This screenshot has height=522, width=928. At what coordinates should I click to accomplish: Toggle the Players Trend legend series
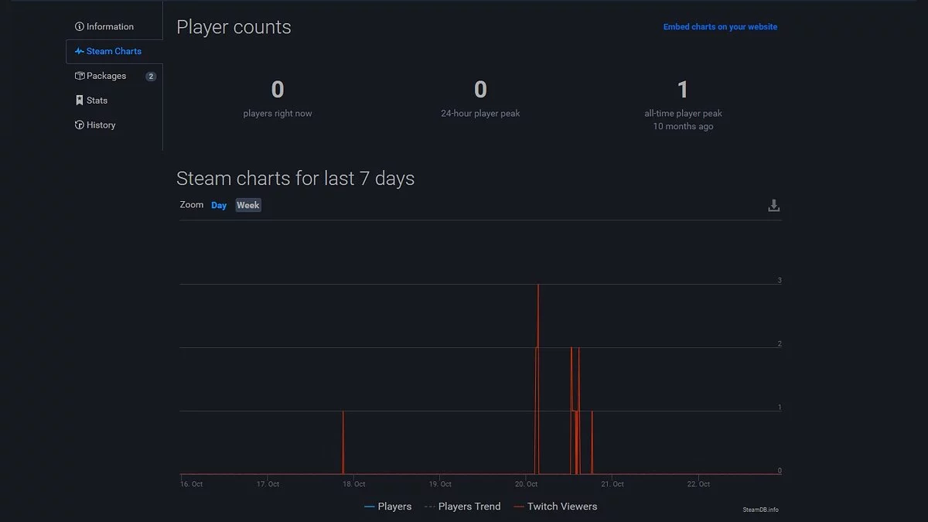point(462,507)
